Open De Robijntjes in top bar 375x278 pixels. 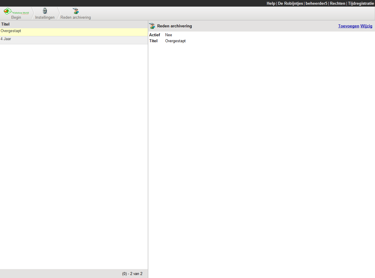click(x=290, y=4)
